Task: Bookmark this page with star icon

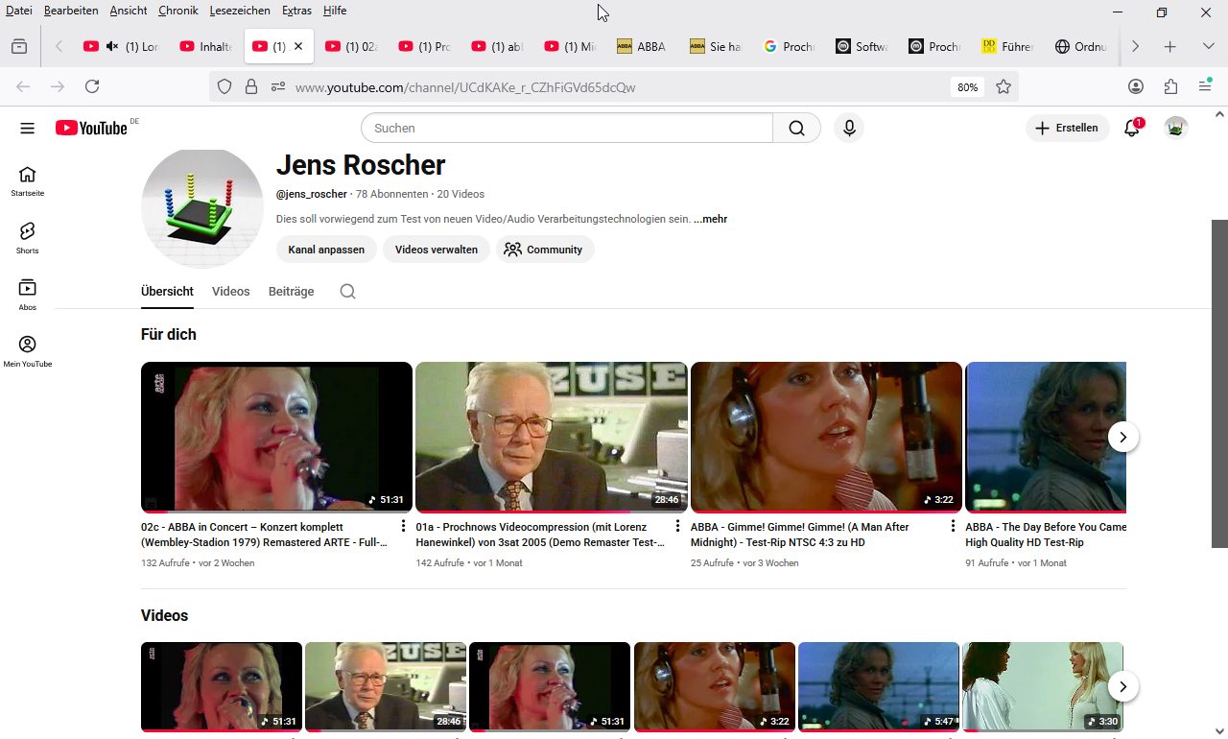Action: (x=1004, y=87)
